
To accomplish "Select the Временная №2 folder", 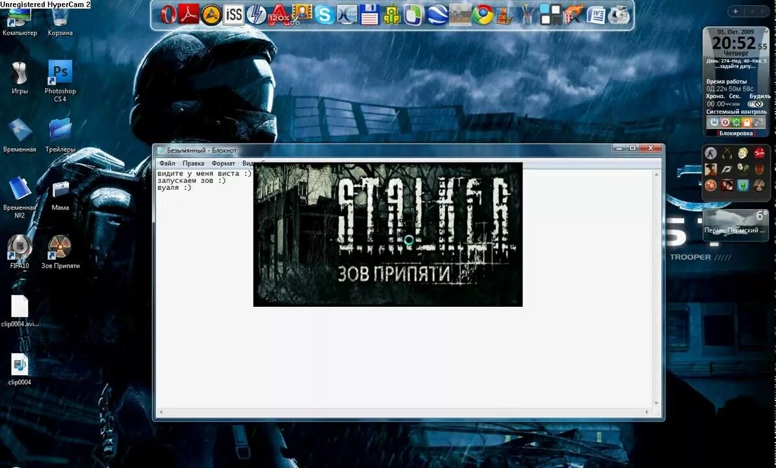I will click(x=19, y=198).
